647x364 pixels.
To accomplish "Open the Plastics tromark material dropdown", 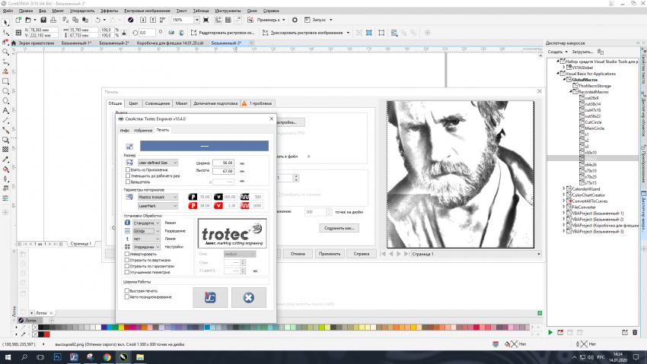I will (158, 197).
